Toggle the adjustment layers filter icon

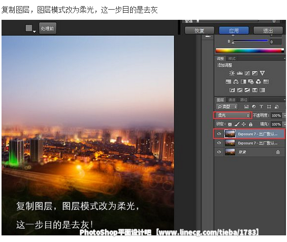tap(254, 107)
